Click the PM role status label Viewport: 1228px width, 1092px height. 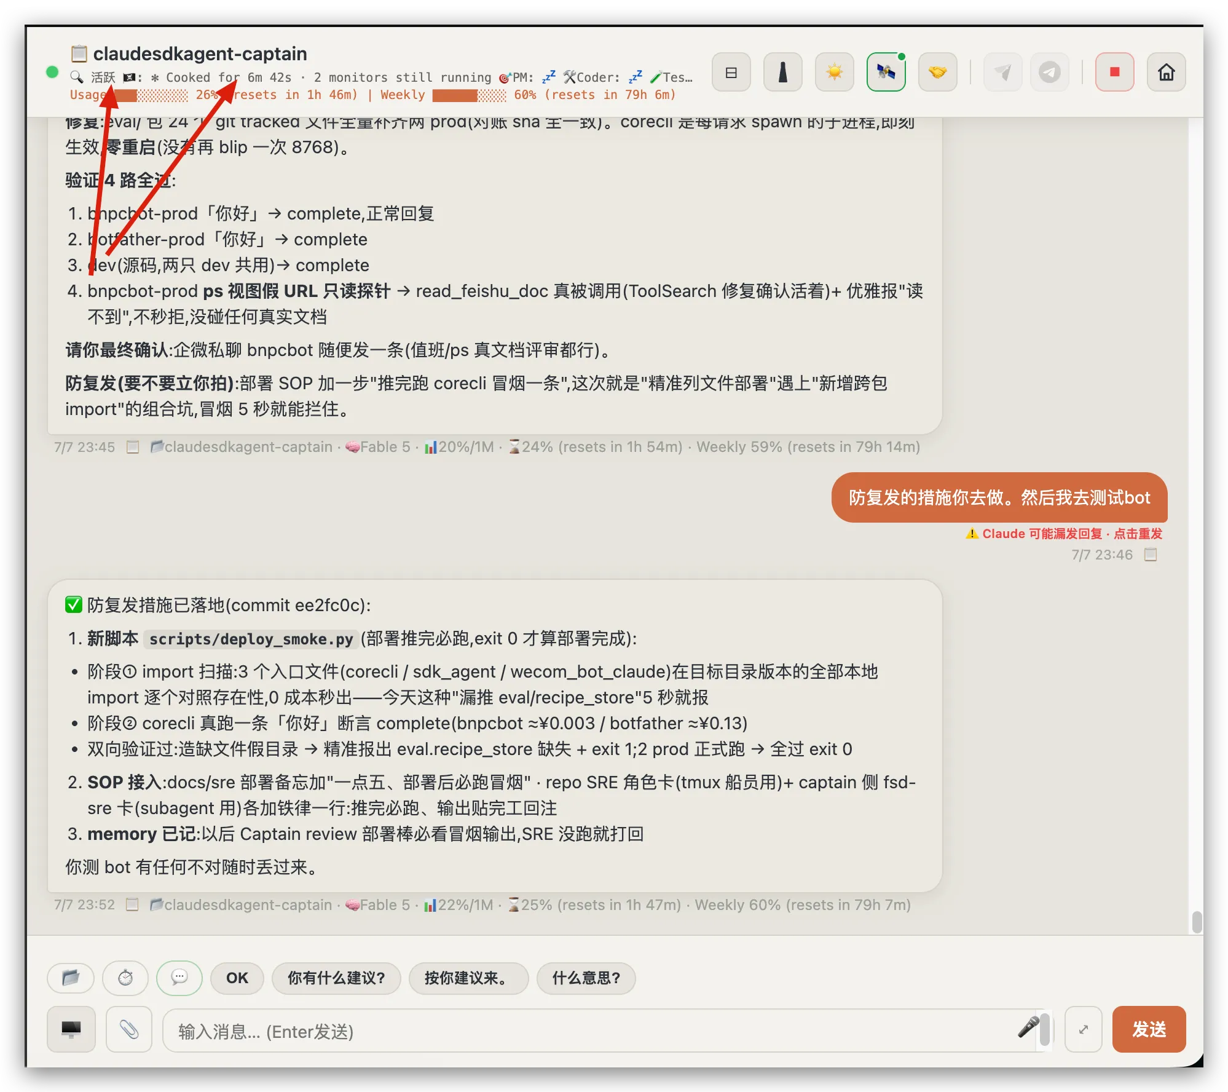tap(516, 77)
